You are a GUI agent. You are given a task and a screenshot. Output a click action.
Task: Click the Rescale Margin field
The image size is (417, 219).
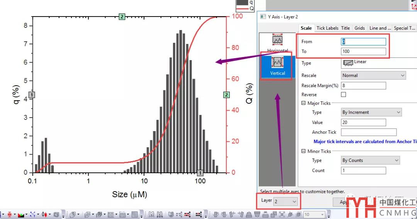[x=363, y=86]
